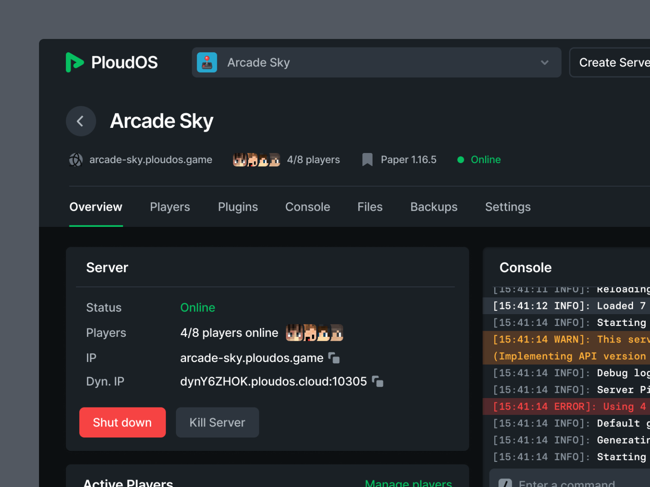650x487 pixels.
Task: Click player heads next to players online
Action: (314, 333)
